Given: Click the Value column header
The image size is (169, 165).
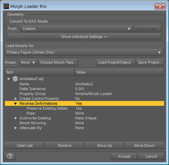Looking at the screenshot, I should 119,72.
